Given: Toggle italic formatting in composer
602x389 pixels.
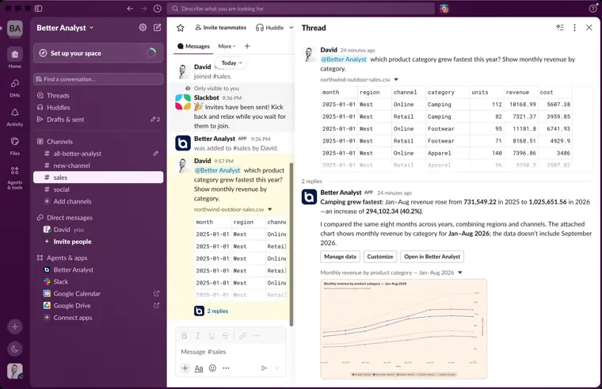Looking at the screenshot, I should point(198,336).
